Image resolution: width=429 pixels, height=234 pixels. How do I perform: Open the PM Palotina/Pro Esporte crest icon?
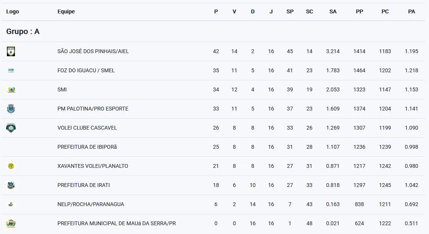point(11,109)
